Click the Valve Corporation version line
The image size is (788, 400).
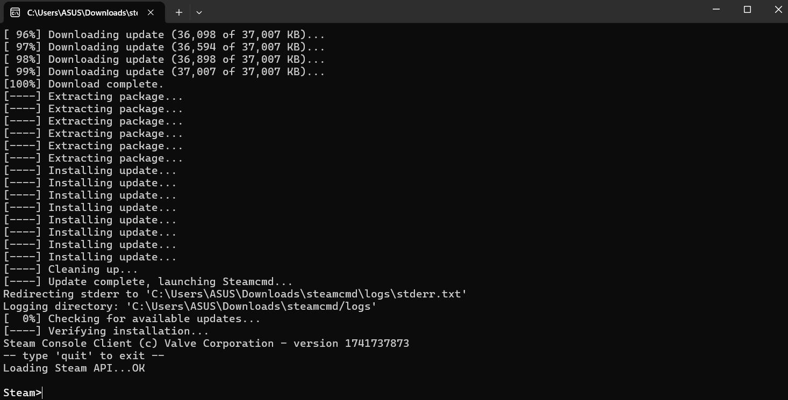pos(206,344)
